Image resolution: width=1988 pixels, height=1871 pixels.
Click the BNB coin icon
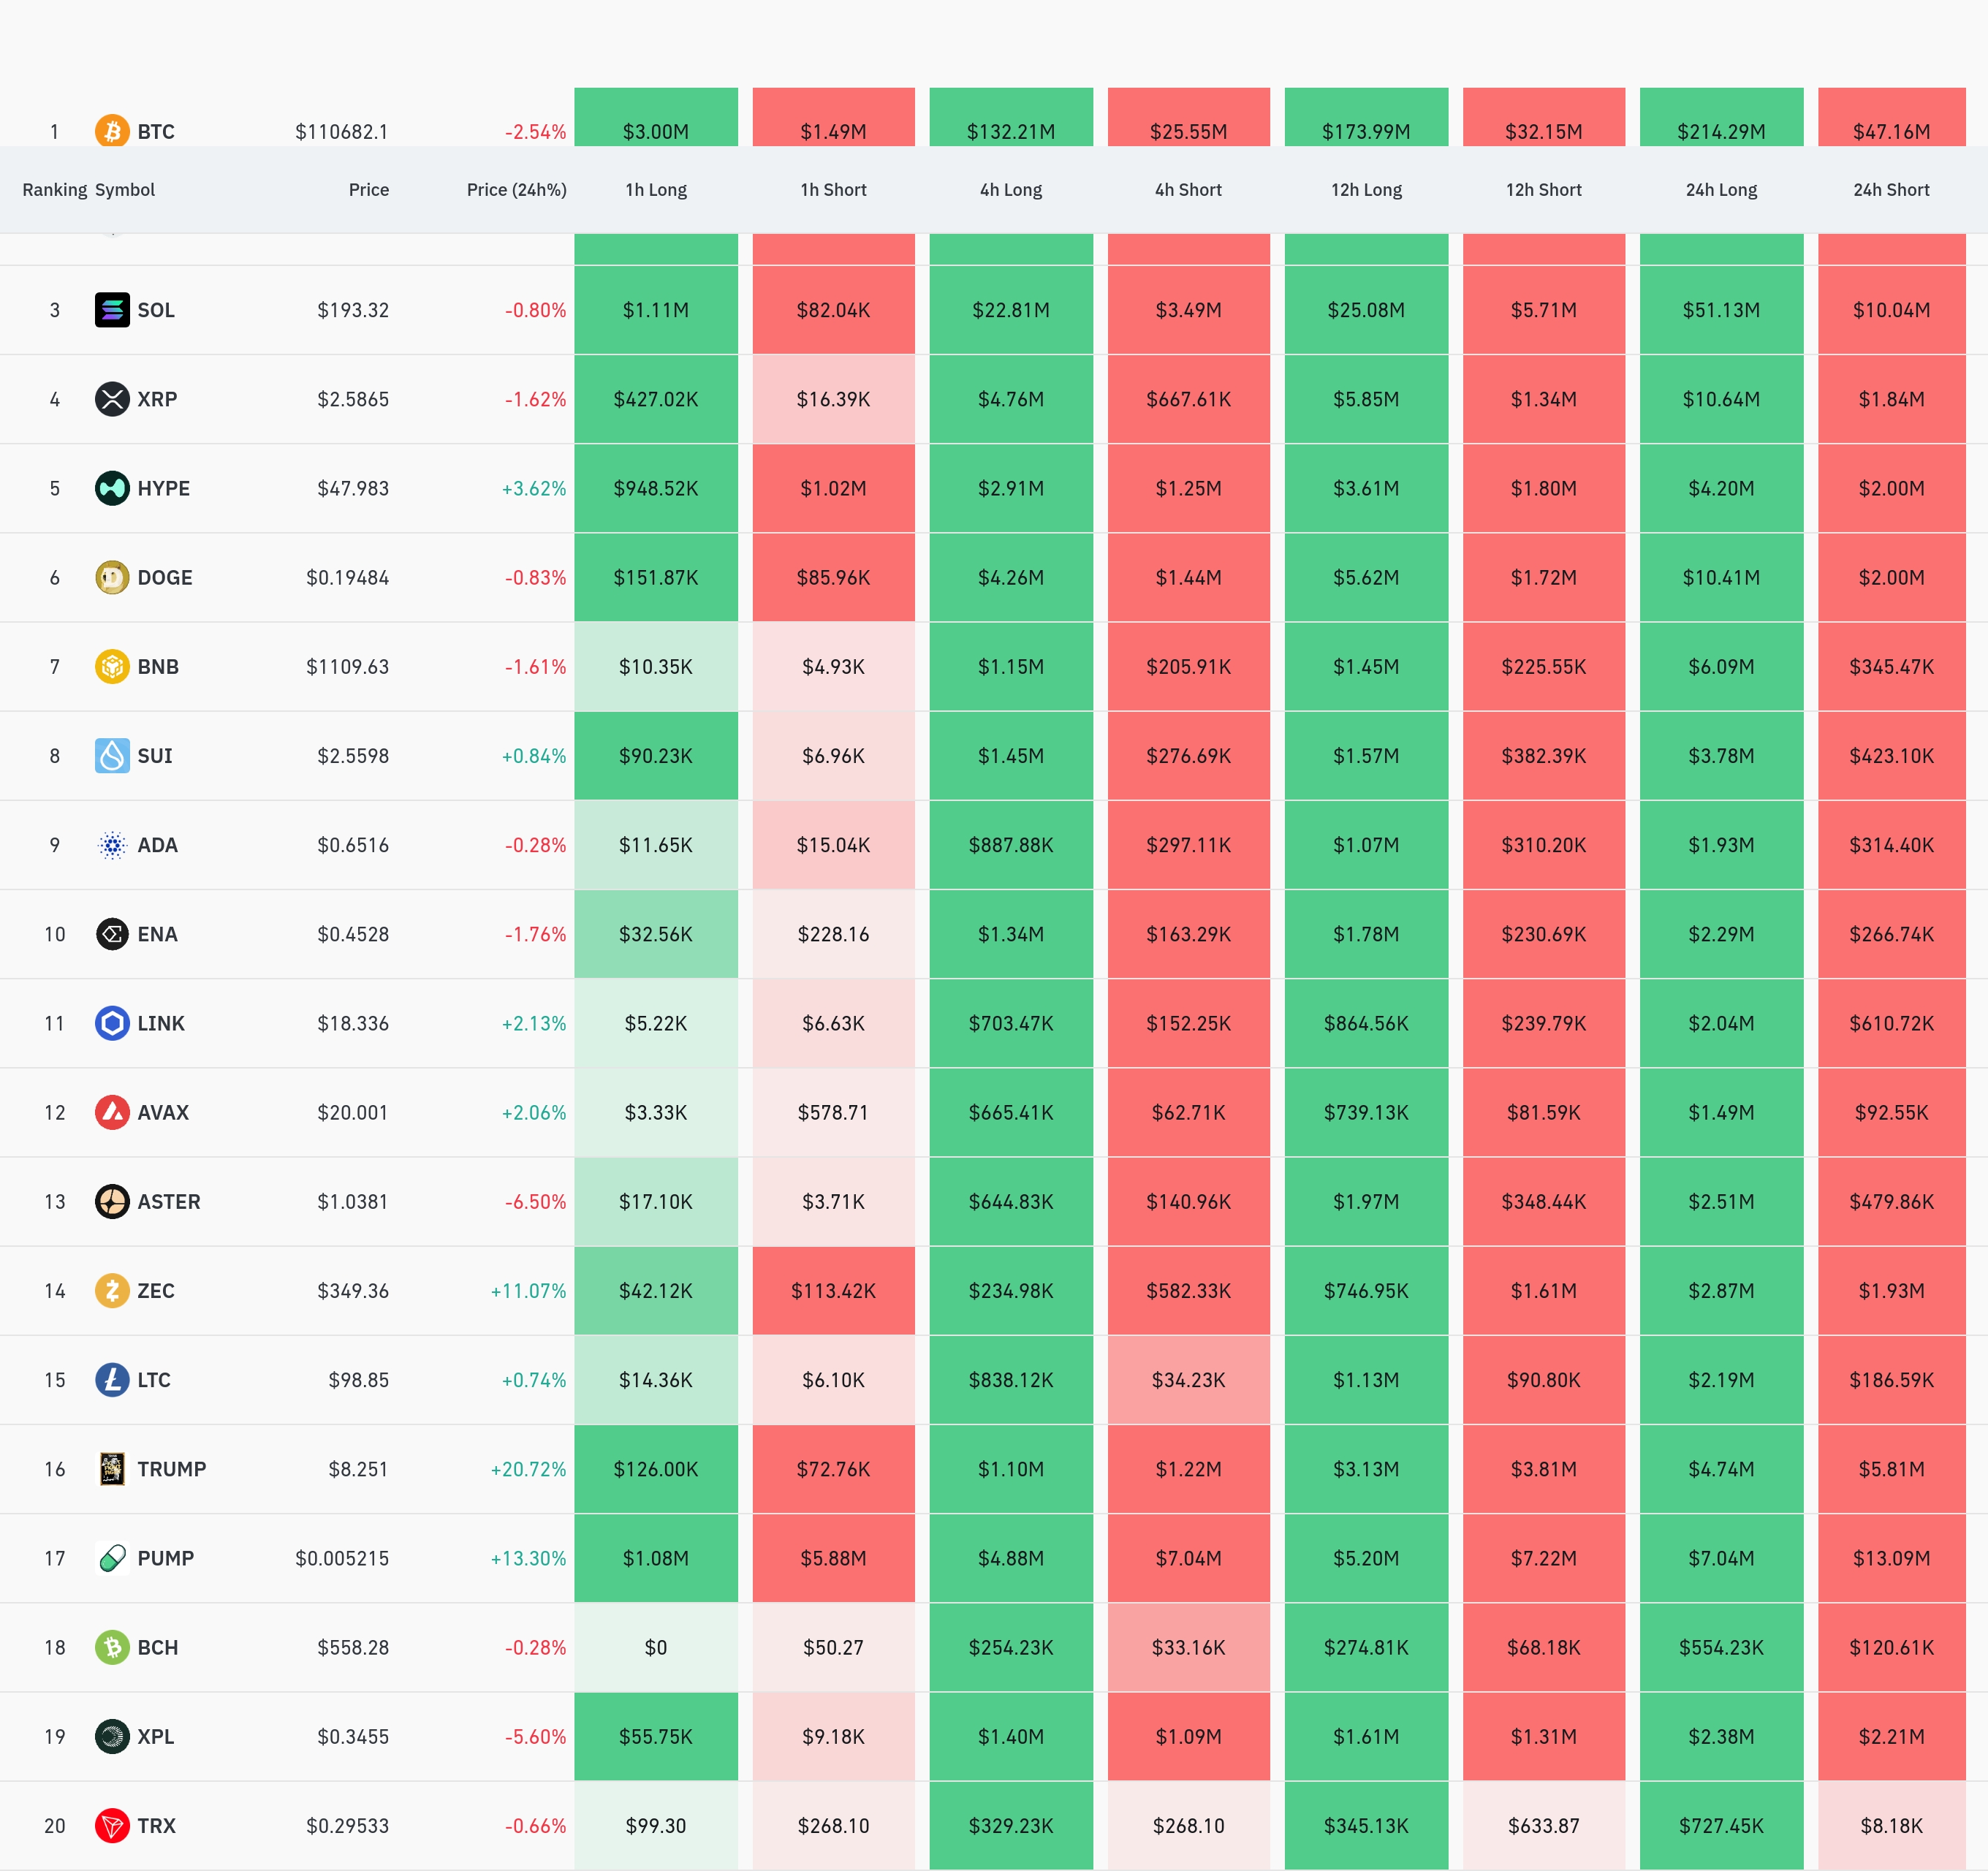pos(112,666)
